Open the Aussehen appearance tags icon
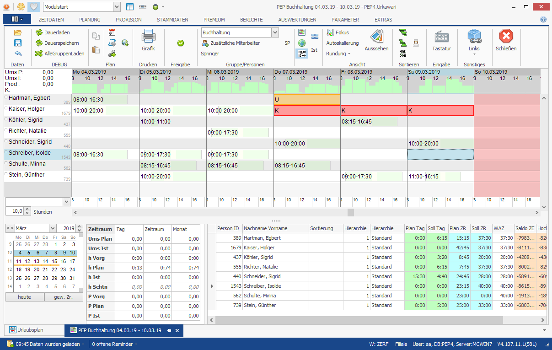 click(376, 37)
